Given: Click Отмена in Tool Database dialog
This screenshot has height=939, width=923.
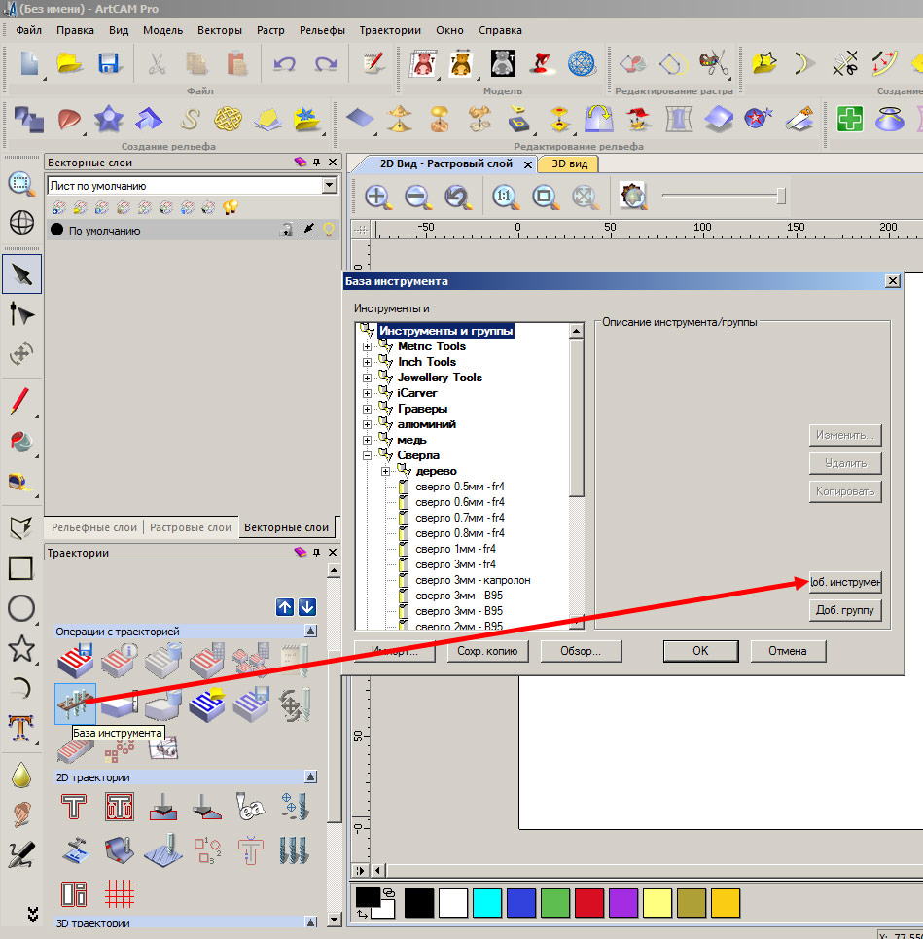Looking at the screenshot, I should coord(788,651).
